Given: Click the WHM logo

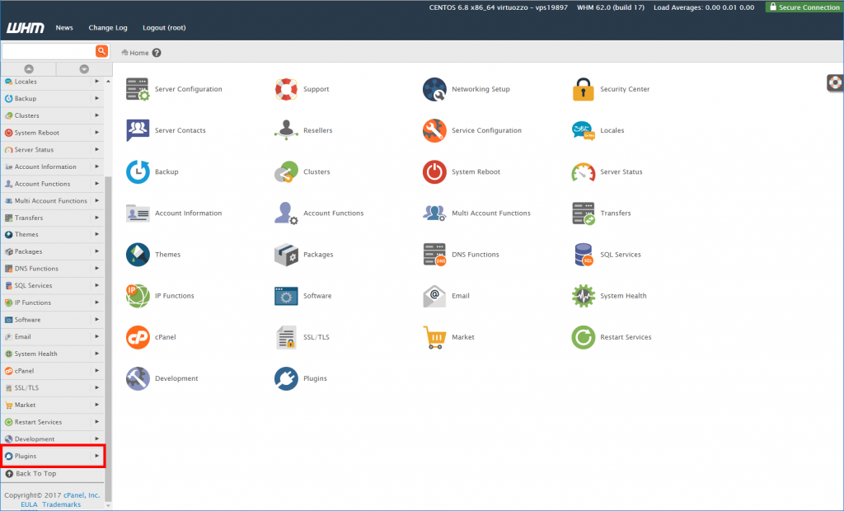Looking at the screenshot, I should pos(26,27).
